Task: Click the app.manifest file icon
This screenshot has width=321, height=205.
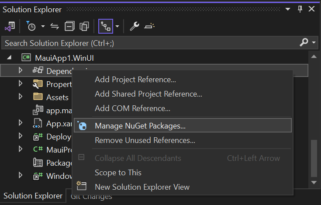Action: [38, 110]
